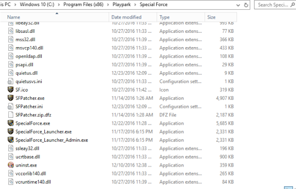296x189 pixels.
Task: Select file name SFPatcher.zip.dfz
Action: tap(33, 115)
